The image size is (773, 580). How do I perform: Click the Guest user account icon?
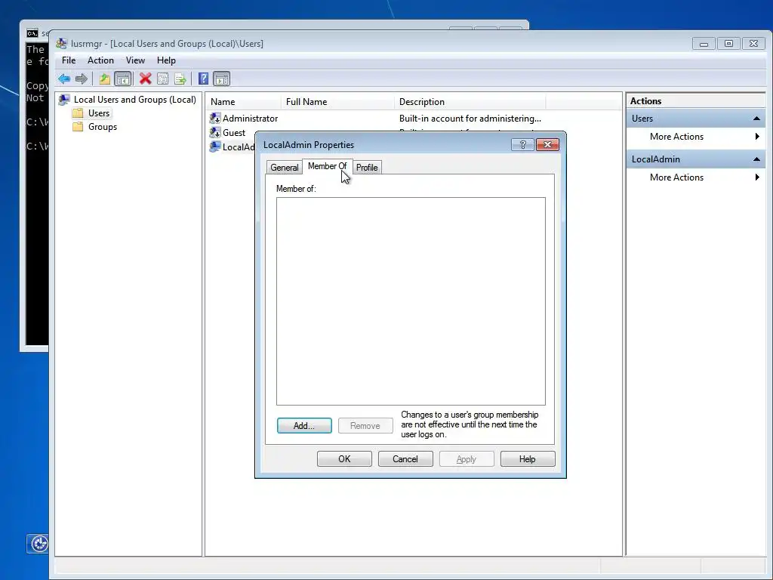pos(215,133)
